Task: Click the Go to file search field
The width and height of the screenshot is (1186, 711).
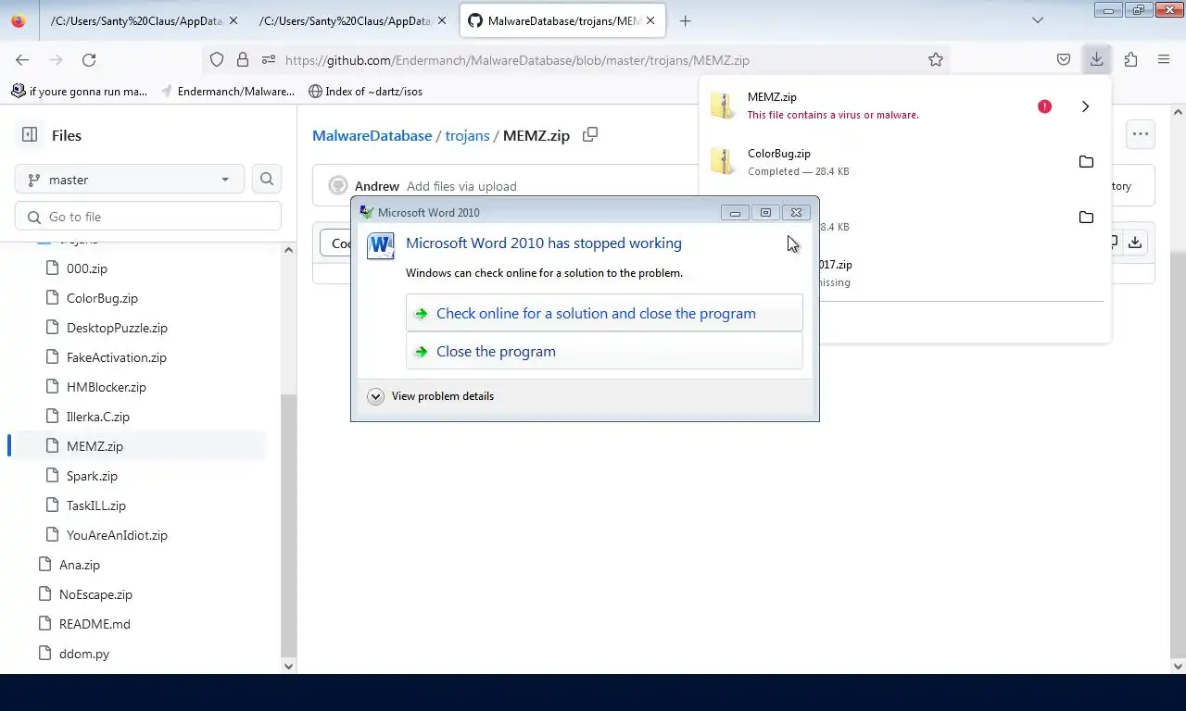Action: [148, 217]
